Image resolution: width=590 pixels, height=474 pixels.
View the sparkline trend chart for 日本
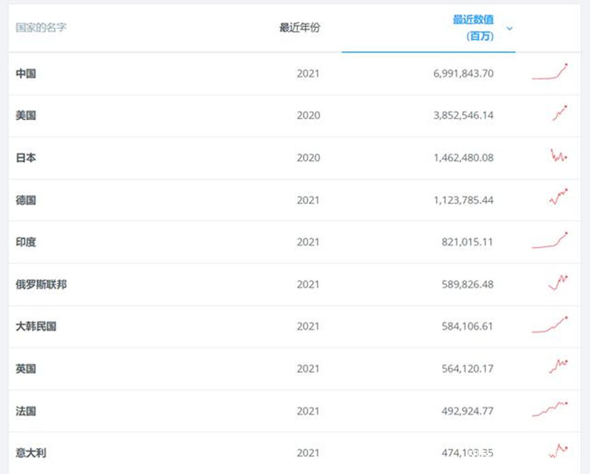(559, 155)
